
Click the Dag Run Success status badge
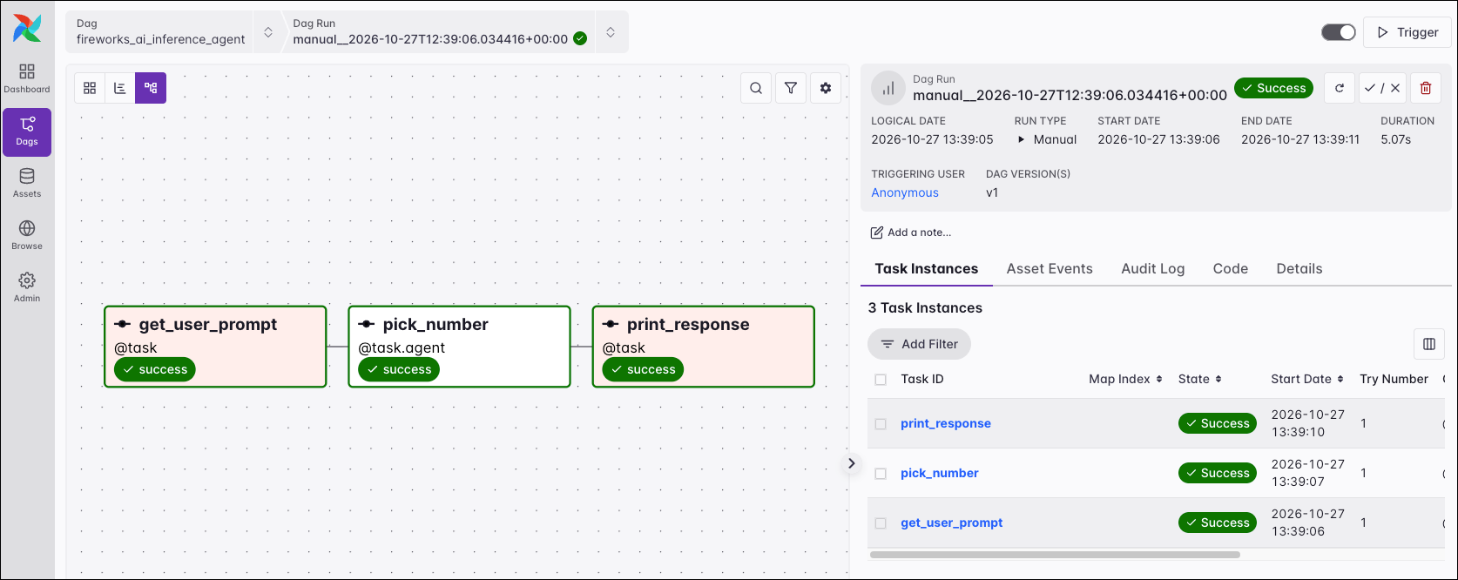point(1273,88)
